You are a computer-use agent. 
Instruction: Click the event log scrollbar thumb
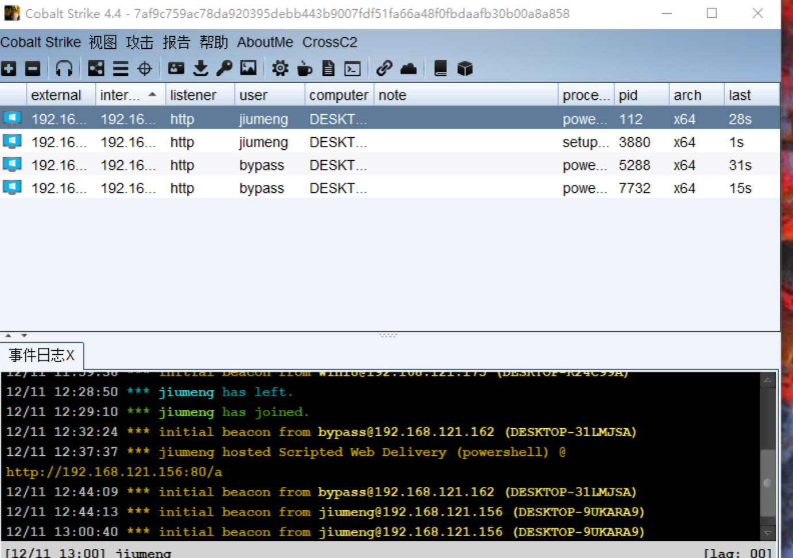click(768, 483)
